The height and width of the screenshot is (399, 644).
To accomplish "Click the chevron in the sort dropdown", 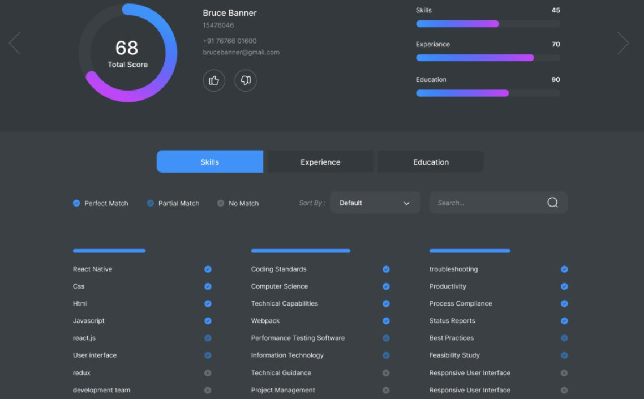I will click(x=407, y=203).
